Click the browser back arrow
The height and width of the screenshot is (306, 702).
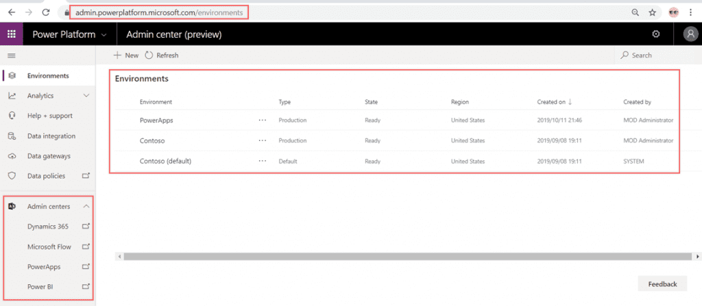pyautogui.click(x=12, y=12)
